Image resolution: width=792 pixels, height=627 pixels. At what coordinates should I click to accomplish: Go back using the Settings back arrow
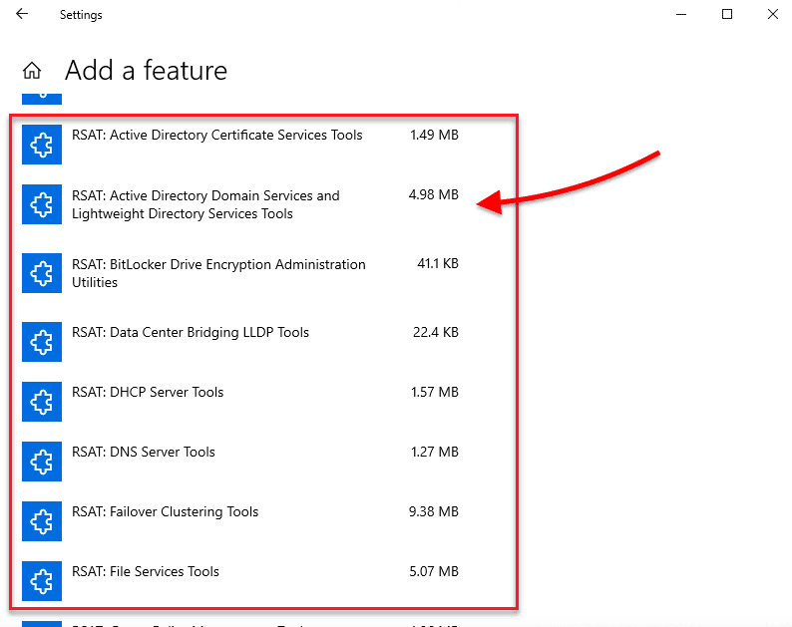22,14
